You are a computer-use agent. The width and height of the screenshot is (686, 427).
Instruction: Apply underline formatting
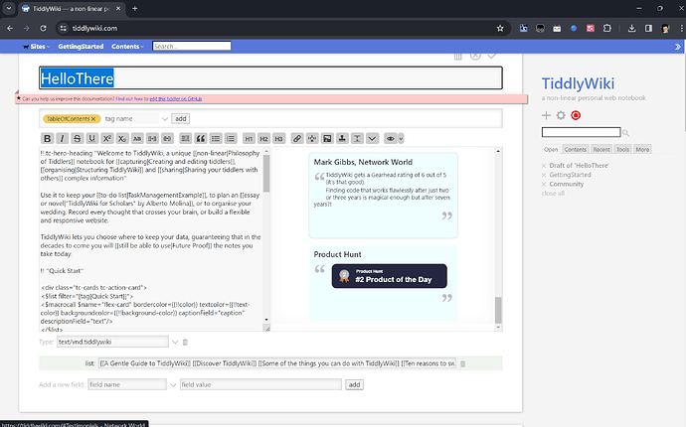(x=91, y=139)
